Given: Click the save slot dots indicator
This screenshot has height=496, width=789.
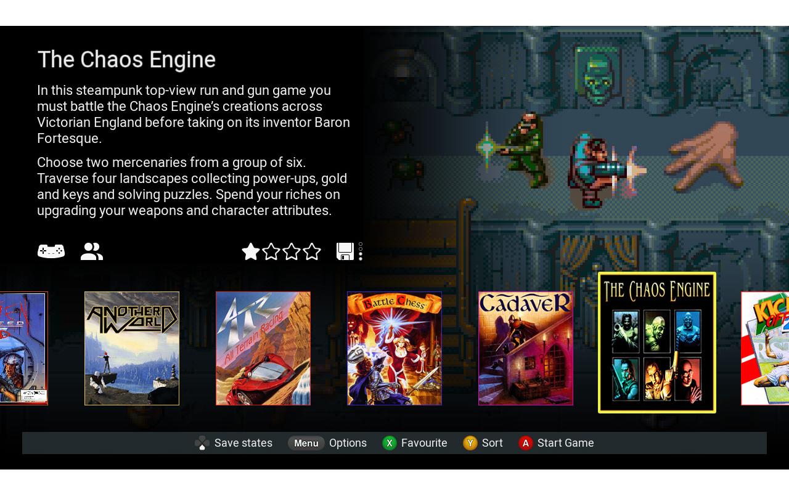Looking at the screenshot, I should click(x=361, y=251).
